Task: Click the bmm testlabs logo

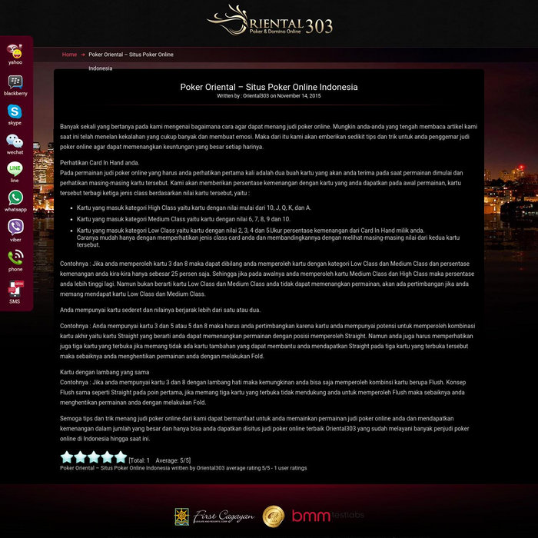Action: click(327, 516)
